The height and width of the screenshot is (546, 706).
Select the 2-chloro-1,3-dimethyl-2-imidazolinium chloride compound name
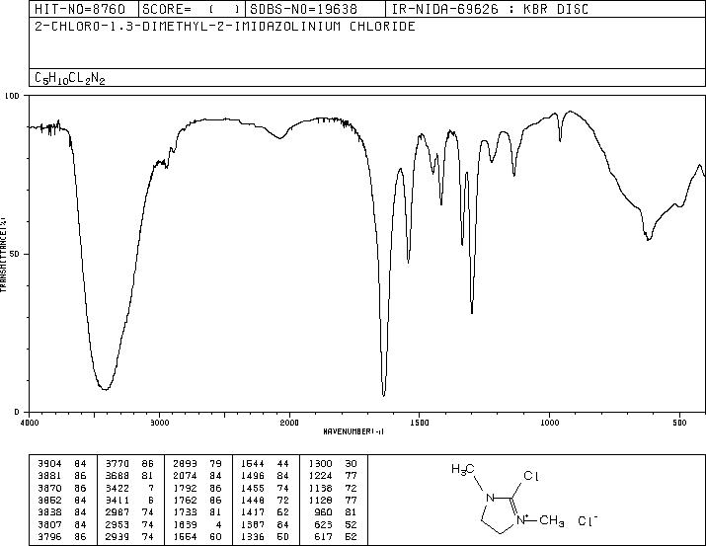tap(225, 26)
